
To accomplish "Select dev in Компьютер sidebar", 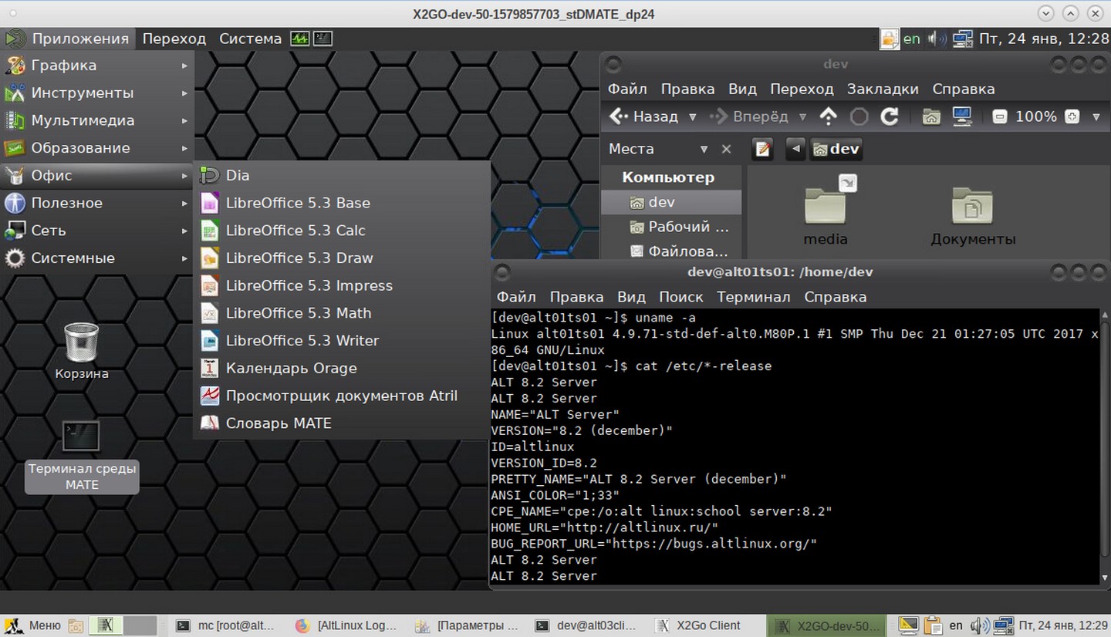I will click(671, 202).
